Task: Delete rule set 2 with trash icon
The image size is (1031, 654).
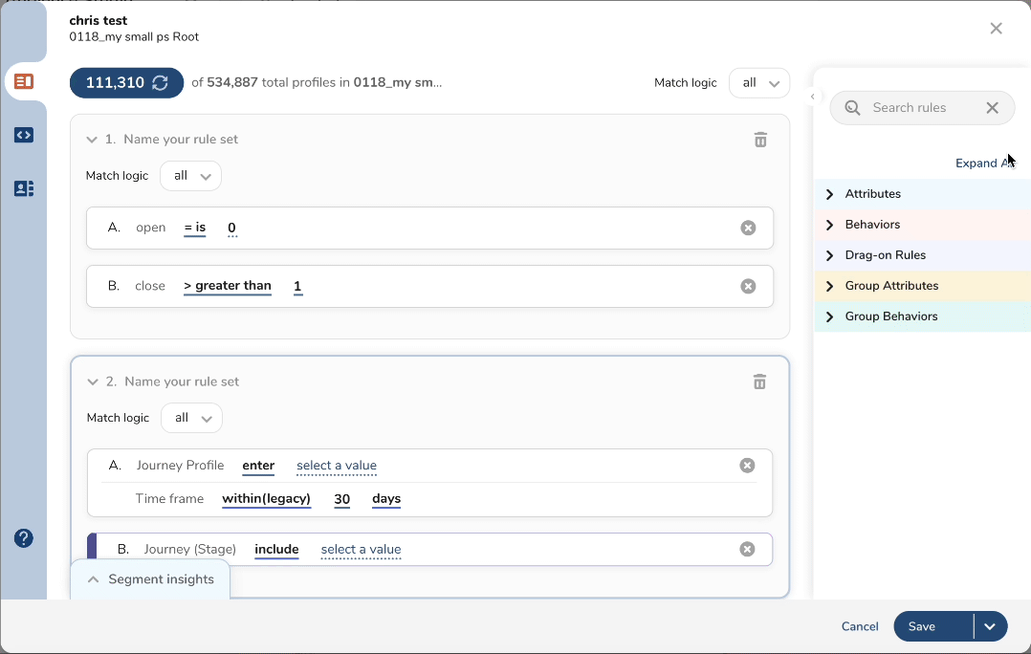Action: click(759, 381)
